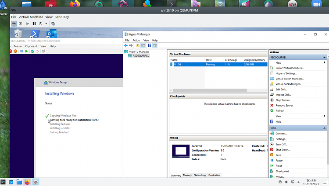Image resolution: width=329 pixels, height=186 pixels.
Task: Open Virtual SAN Manager action
Action: point(288,84)
